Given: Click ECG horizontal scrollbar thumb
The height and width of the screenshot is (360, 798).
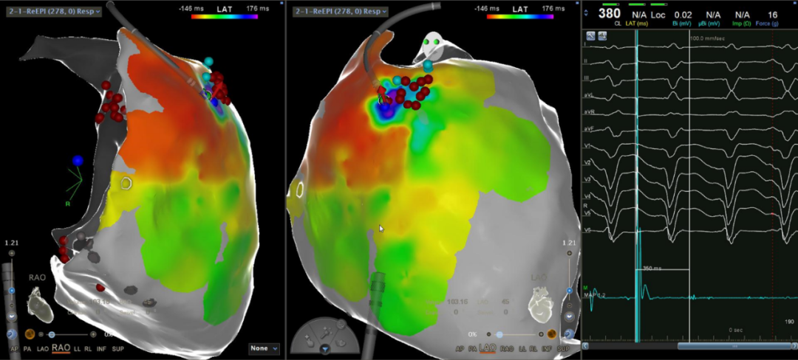Looking at the screenshot, I should 734,346.
